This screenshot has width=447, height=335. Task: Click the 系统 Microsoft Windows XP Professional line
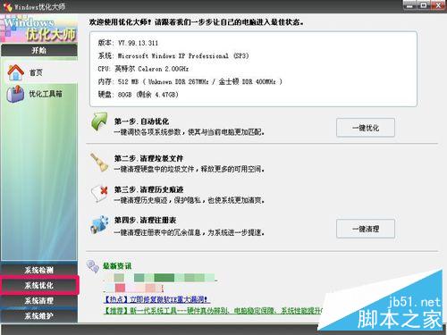[x=173, y=55]
